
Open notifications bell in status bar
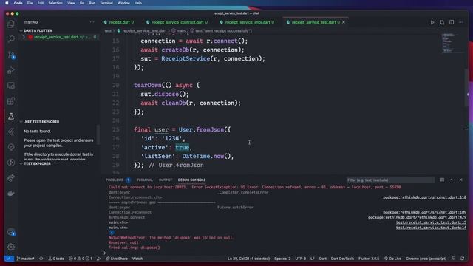pos(463,259)
